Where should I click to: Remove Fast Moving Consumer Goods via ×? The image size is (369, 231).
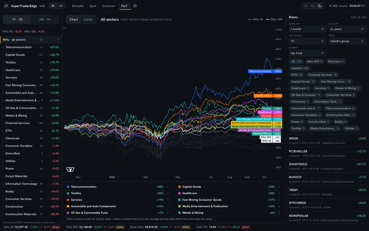279,200
